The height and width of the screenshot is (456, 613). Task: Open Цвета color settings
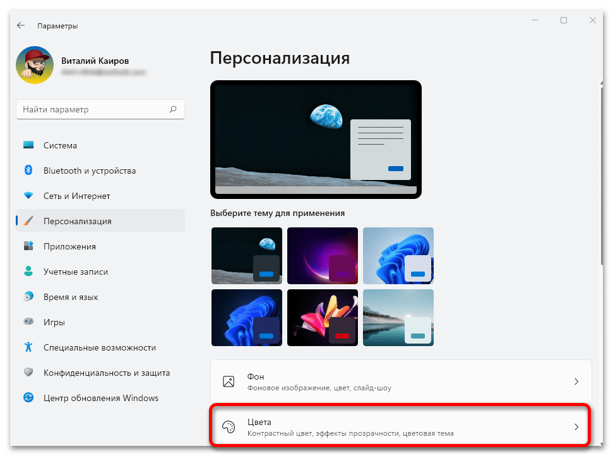400,426
